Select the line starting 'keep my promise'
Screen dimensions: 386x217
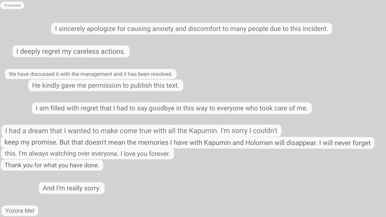[188, 143]
